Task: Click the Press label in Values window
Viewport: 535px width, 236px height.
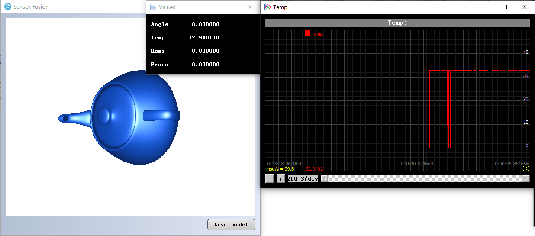Action: [x=159, y=65]
